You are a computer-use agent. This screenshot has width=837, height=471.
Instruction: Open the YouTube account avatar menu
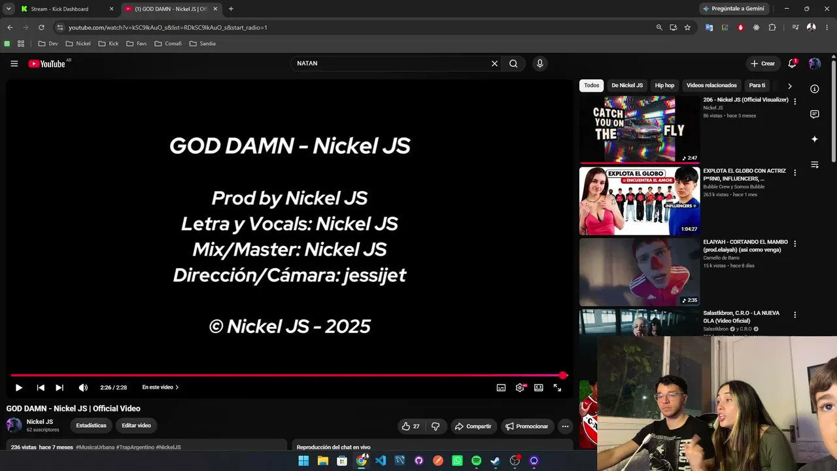tap(814, 63)
